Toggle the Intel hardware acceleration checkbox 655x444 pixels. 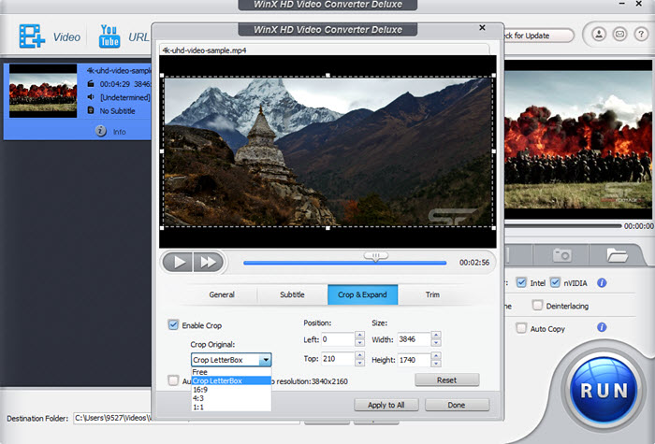tap(521, 282)
